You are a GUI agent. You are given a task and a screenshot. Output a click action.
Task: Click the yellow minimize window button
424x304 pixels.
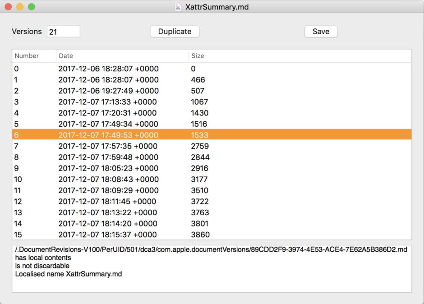(20, 7)
